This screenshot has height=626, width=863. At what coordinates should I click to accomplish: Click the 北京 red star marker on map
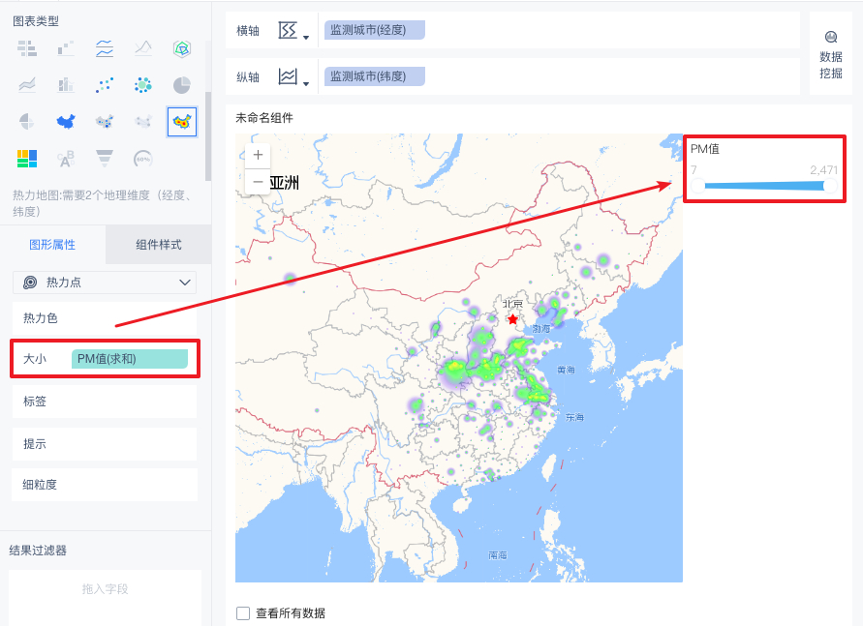513,318
